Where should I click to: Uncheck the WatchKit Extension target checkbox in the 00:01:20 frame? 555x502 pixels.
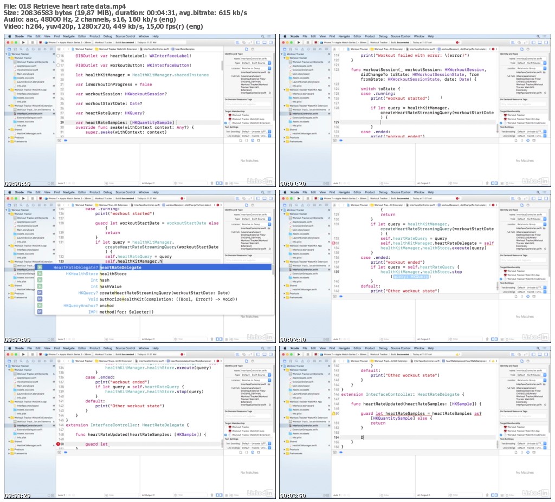point(501,123)
